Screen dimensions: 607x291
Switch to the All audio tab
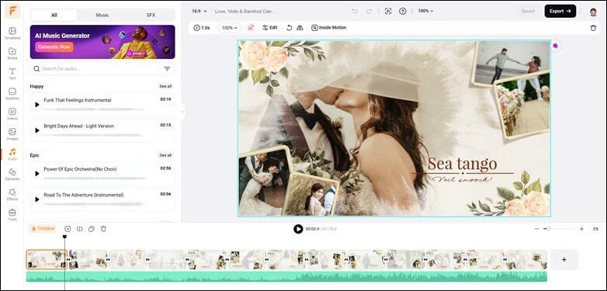click(54, 15)
